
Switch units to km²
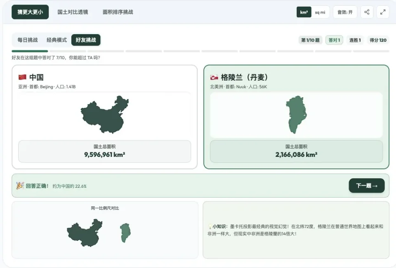304,12
